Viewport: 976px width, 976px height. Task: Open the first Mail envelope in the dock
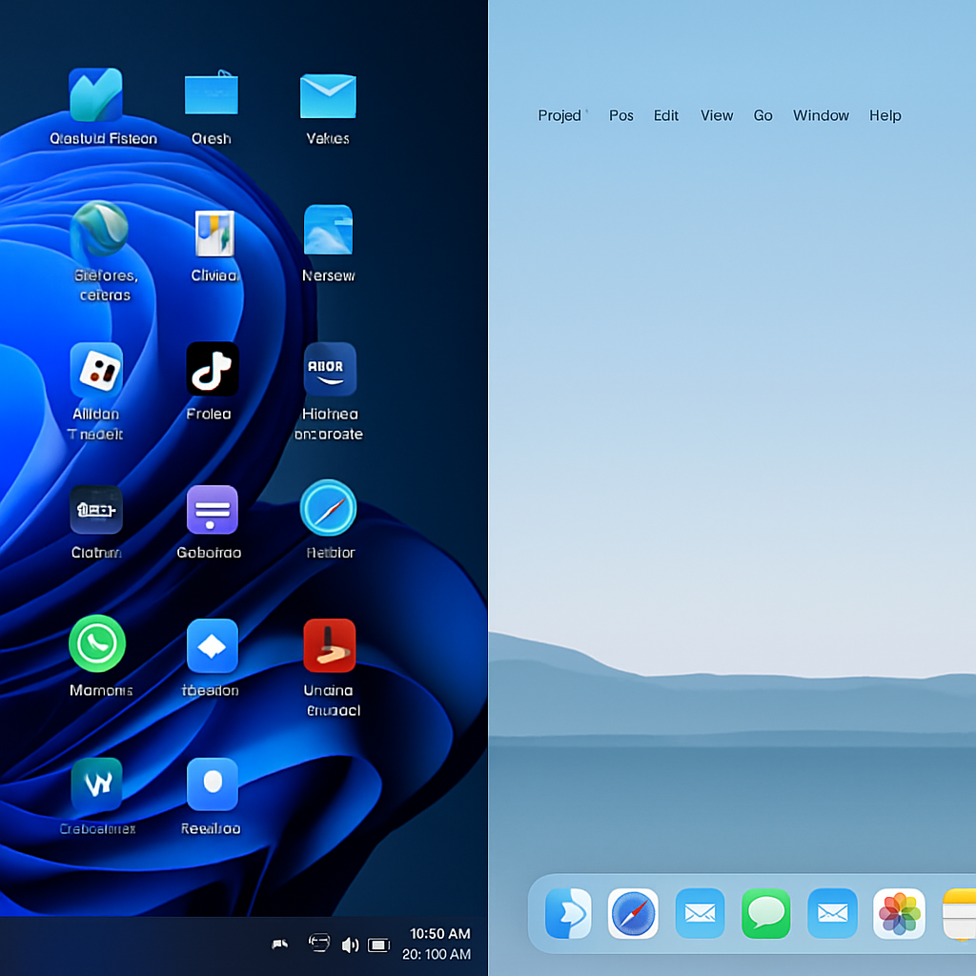[x=701, y=913]
